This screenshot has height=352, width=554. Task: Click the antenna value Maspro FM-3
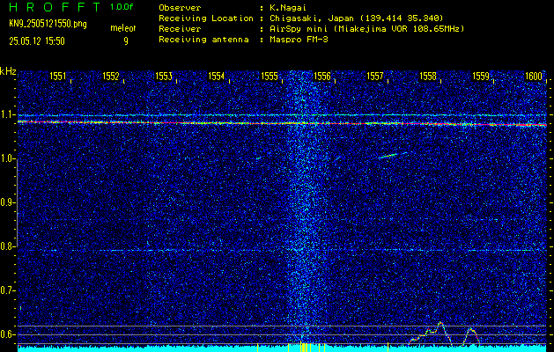[299, 40]
